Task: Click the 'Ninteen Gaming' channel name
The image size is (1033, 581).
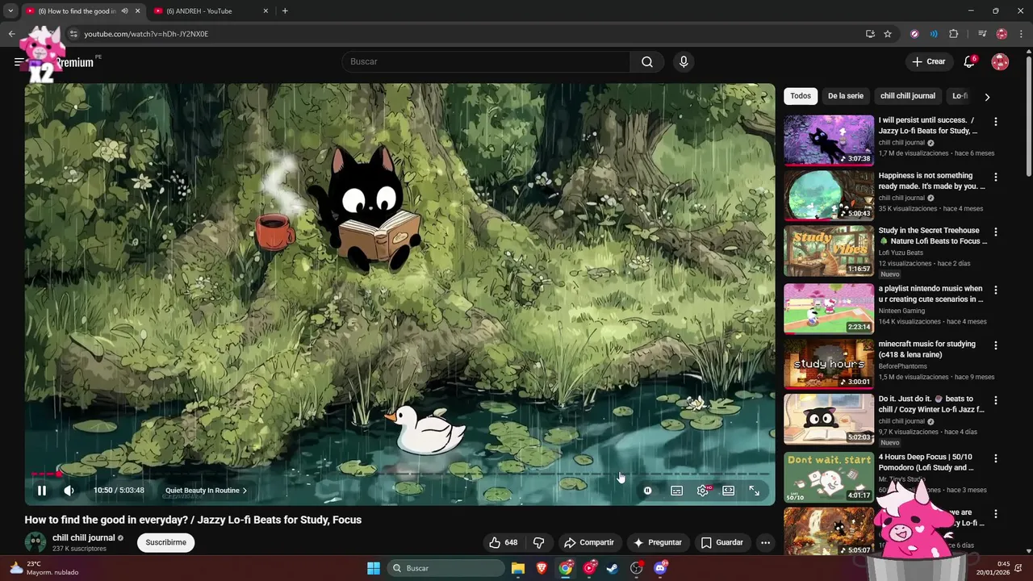Action: click(902, 311)
